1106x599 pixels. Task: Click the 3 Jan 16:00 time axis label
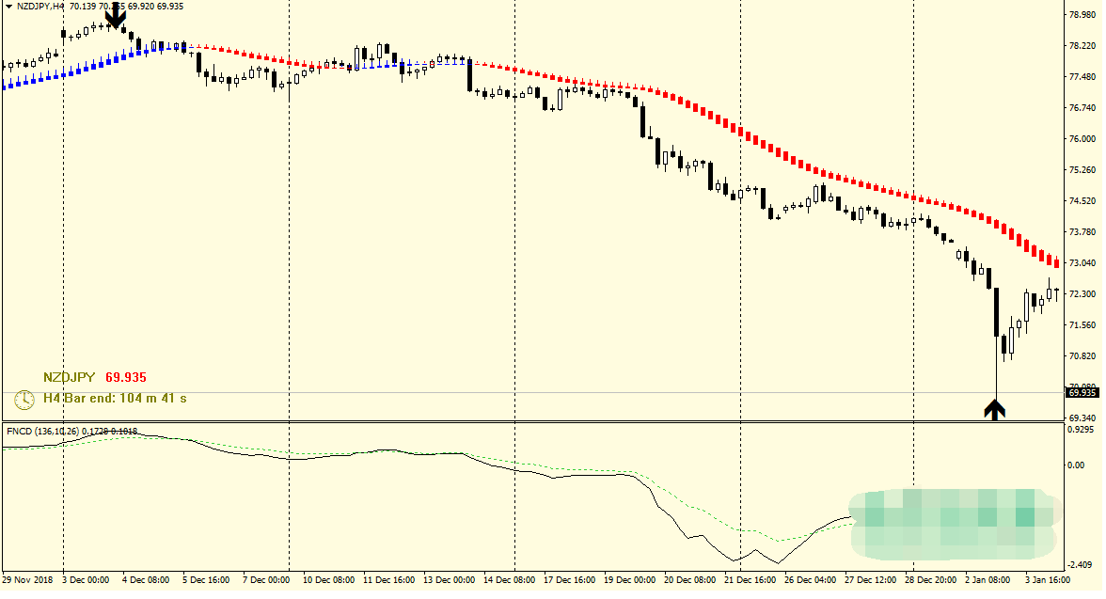coord(1046,580)
